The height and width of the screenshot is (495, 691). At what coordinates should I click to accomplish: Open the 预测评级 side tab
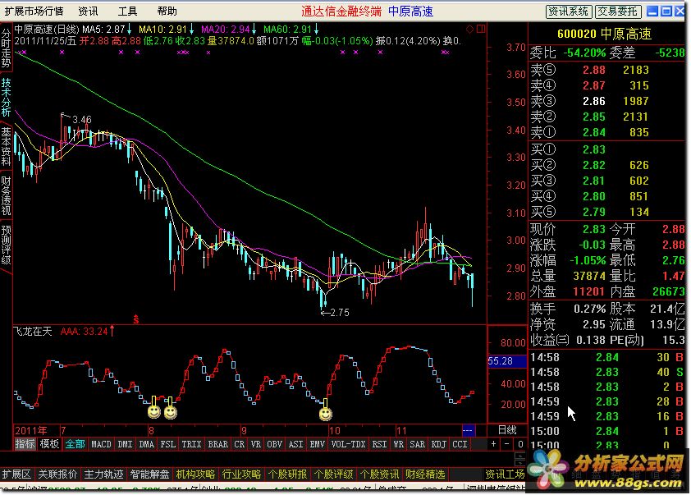click(x=6, y=245)
